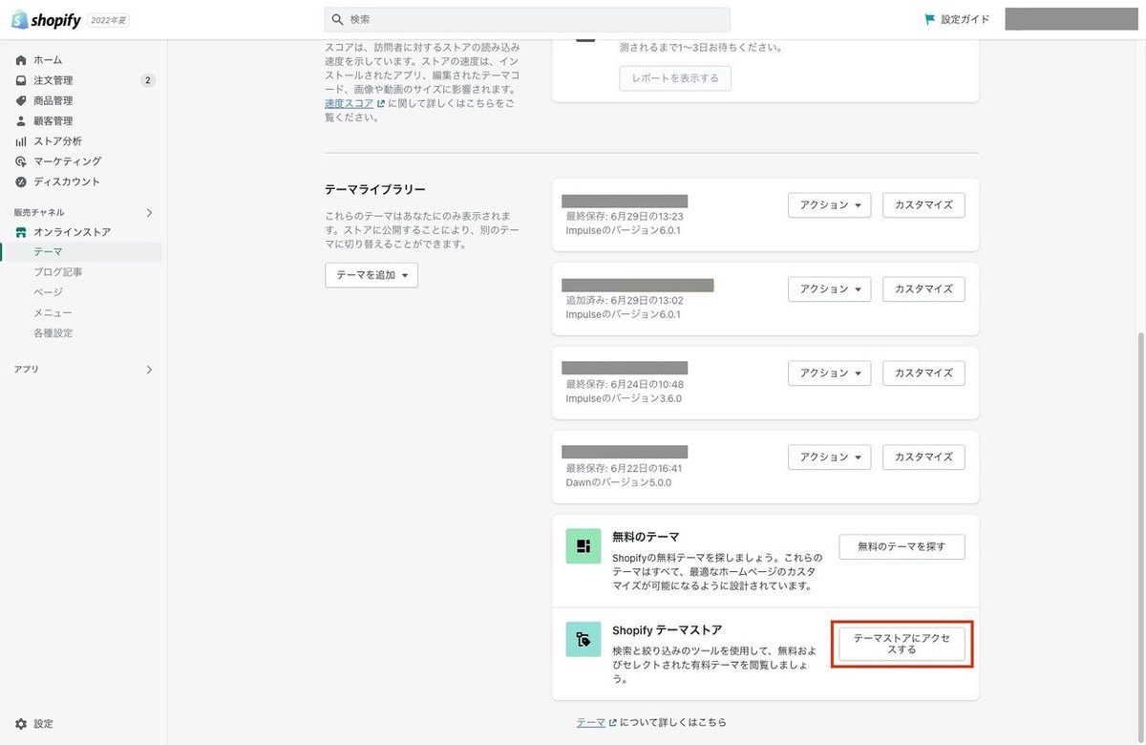Expand the 販売チャネル section chevron
This screenshot has height=745, width=1146.
point(149,212)
